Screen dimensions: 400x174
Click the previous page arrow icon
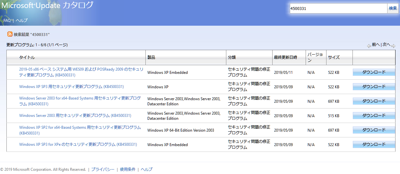point(369,46)
